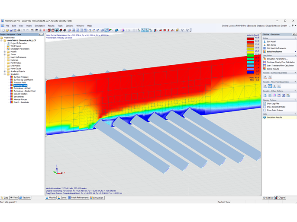The height and width of the screenshot is (222, 297).
Task: Click the velocity field V icon
Action: pyautogui.click(x=270, y=86)
